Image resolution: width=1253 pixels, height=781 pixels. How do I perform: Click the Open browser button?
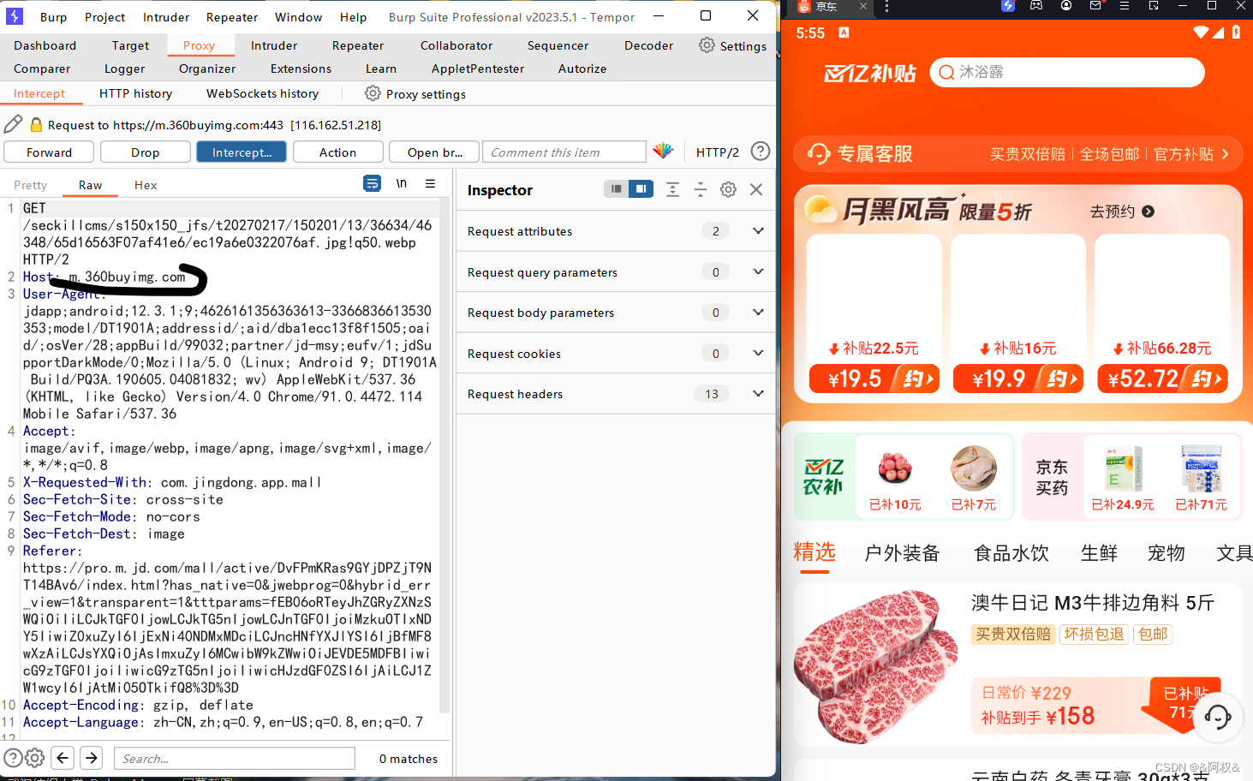click(434, 152)
